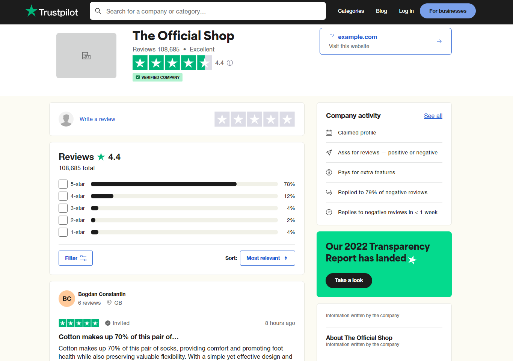
Task: Click the grey user avatar icon
Action: pyautogui.click(x=66, y=119)
